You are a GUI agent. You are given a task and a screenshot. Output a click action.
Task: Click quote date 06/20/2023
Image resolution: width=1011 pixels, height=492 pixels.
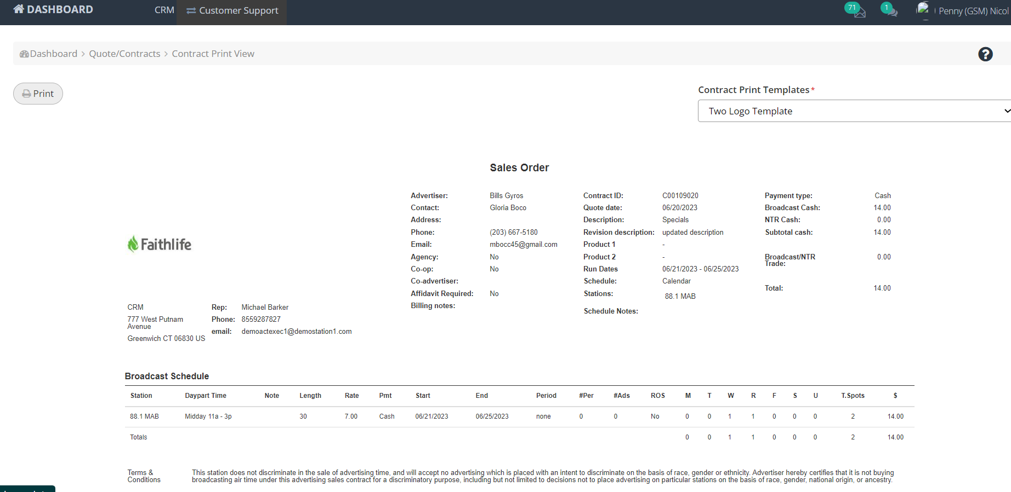click(680, 207)
